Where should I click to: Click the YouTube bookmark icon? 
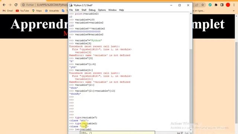click(x=17, y=11)
